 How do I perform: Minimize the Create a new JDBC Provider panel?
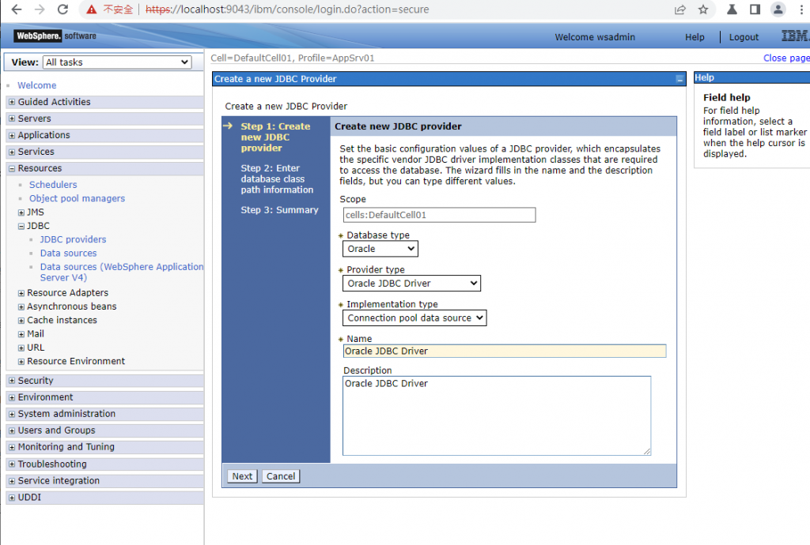coord(679,79)
